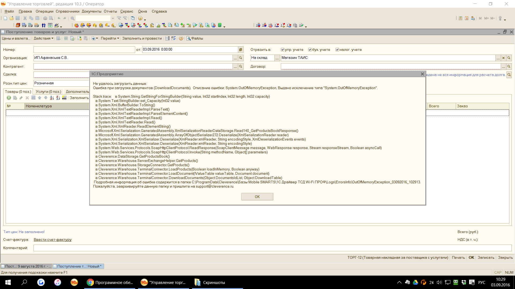Switch to window tab 'Пост...: 9 августа 2016 г.'
Viewport: 515px width, 289px height.
(x=26, y=266)
